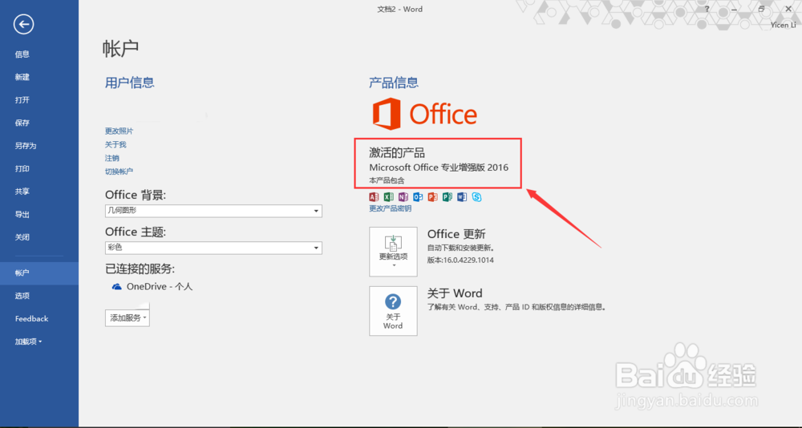
Task: Click 'Microsoft Office 专业增强版 2016' text
Action: [439, 168]
